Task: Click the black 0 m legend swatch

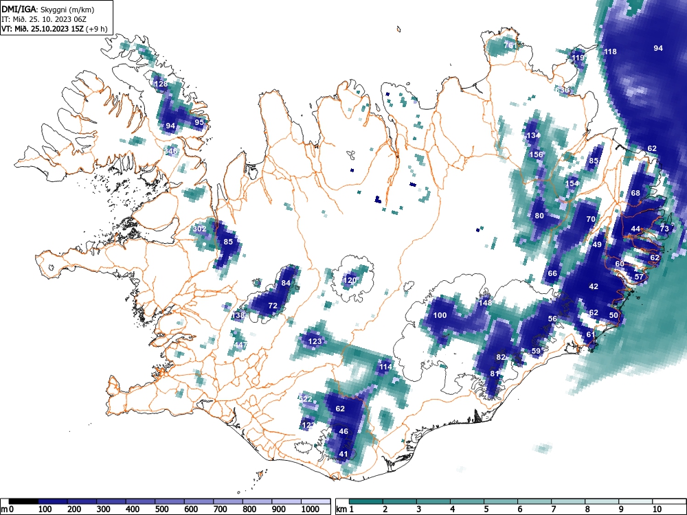Action: (23, 501)
